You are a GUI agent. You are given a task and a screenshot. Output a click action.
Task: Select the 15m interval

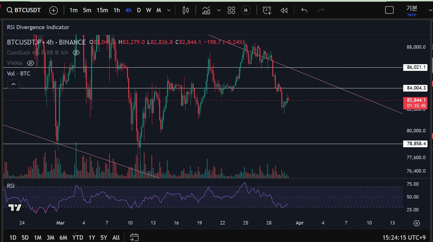[x=102, y=10]
